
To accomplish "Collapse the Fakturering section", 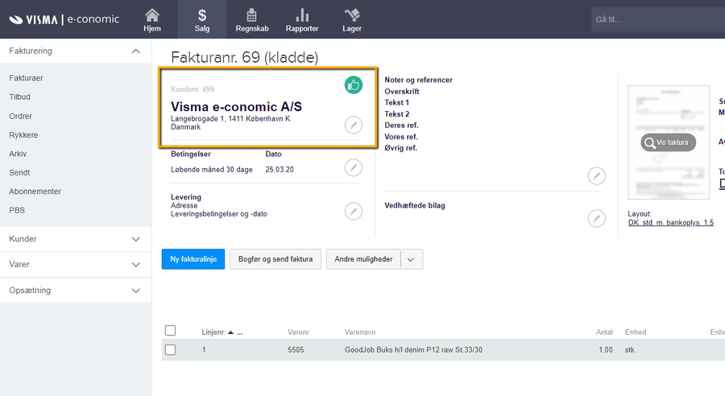I will coord(136,51).
